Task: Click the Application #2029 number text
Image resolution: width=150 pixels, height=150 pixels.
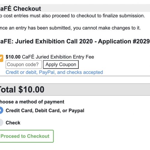Action: click(x=124, y=41)
